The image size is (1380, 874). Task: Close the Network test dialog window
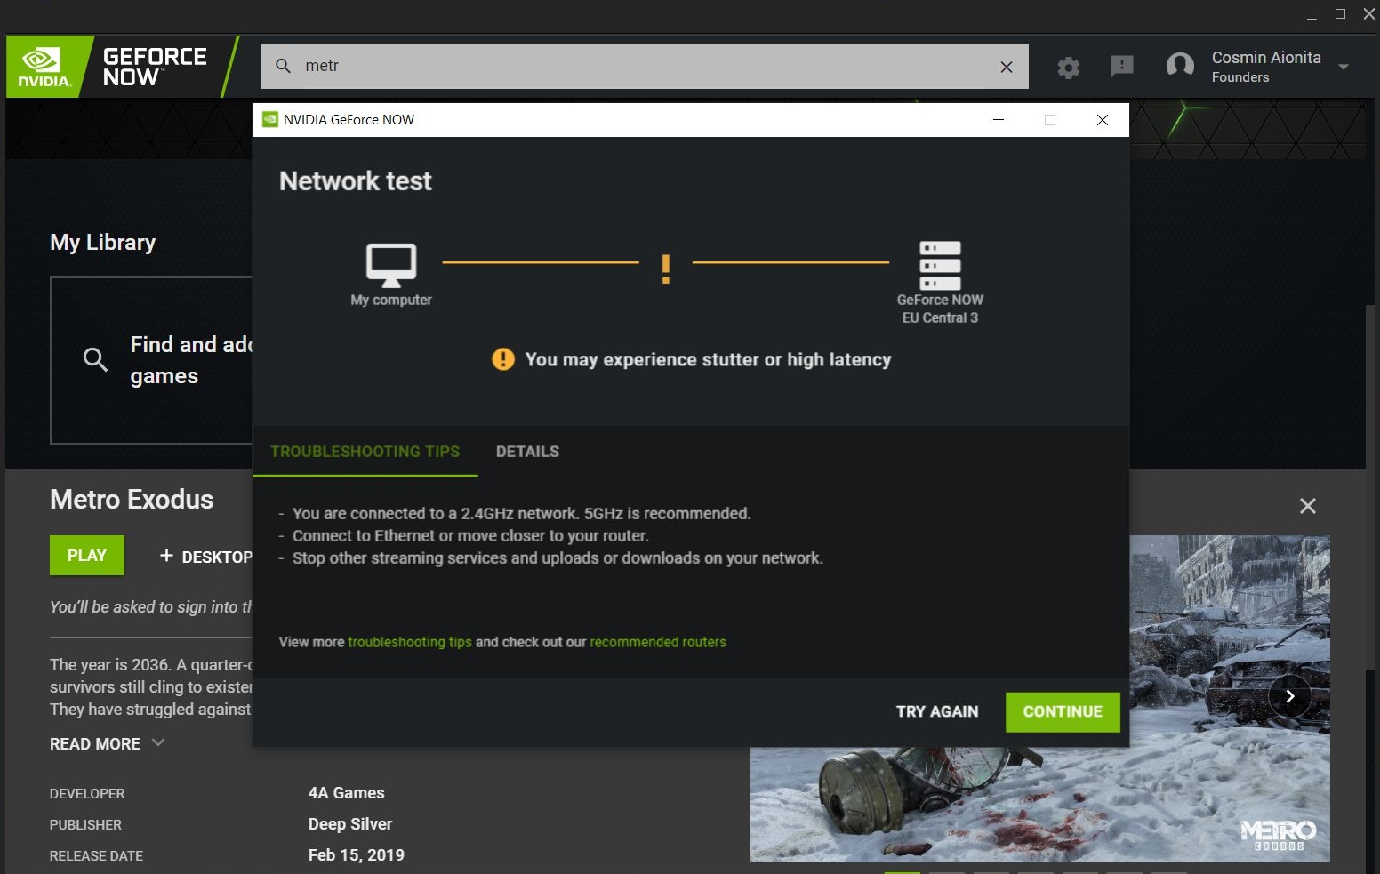(1103, 120)
